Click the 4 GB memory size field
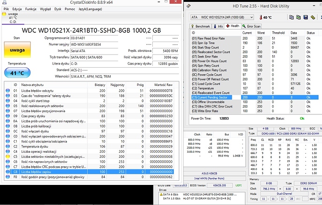Image resolution: width=322 pixels, height=205 pixels. pyautogui.click(x=265, y=129)
